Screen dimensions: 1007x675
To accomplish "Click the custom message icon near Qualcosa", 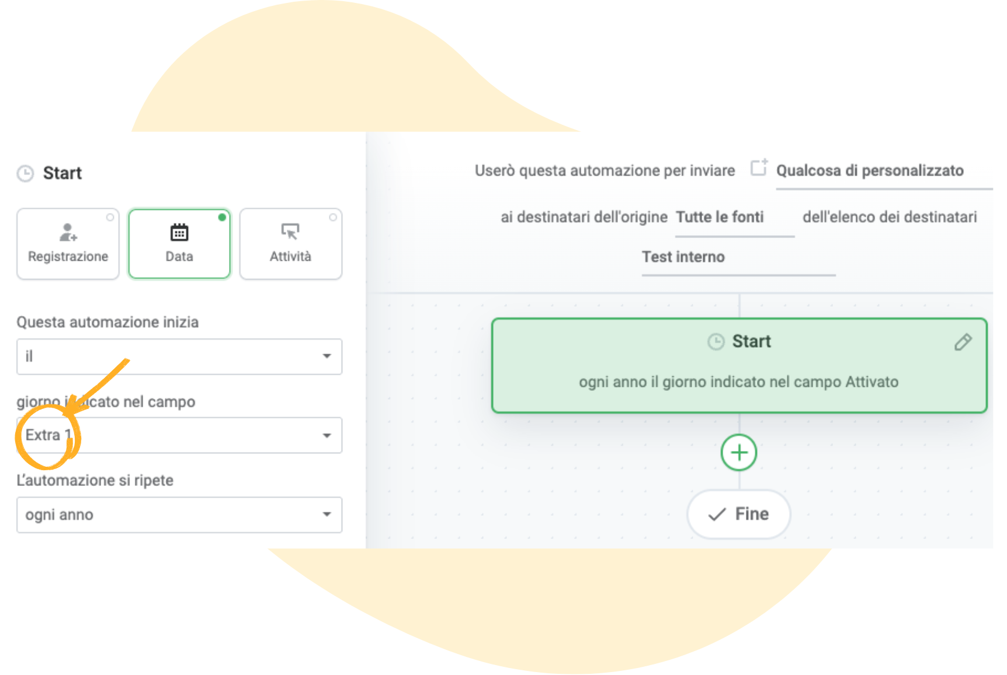I will tap(759, 168).
